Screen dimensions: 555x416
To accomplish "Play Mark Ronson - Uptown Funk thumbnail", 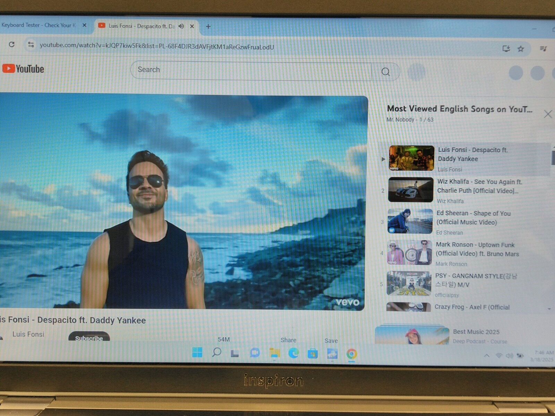I will (409, 252).
